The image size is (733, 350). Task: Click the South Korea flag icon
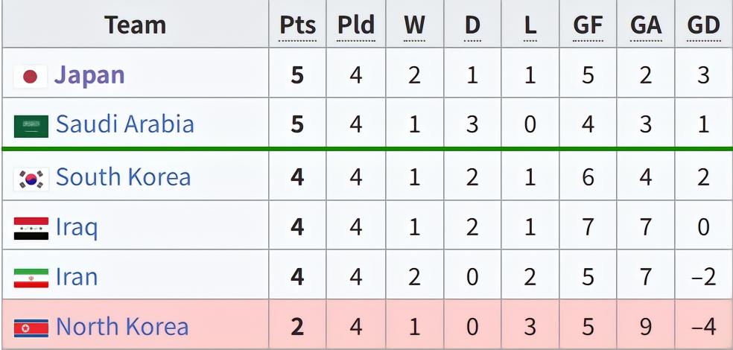click(x=31, y=177)
